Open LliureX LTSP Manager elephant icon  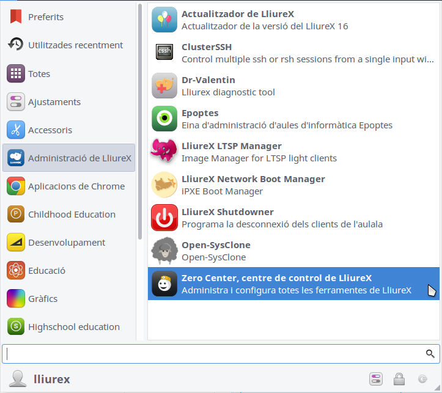[x=164, y=152]
